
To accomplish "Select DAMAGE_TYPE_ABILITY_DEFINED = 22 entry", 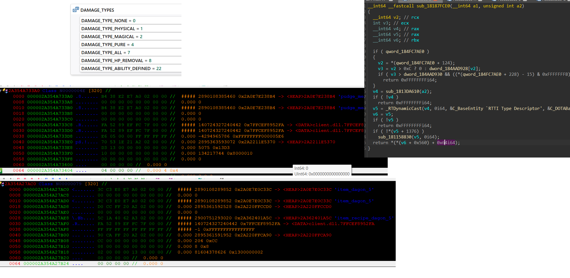I will [x=121, y=69].
